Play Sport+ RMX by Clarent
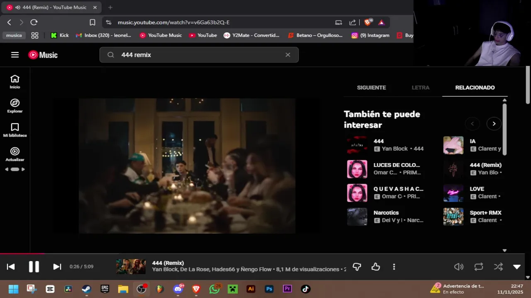531x298 pixels. point(453,216)
